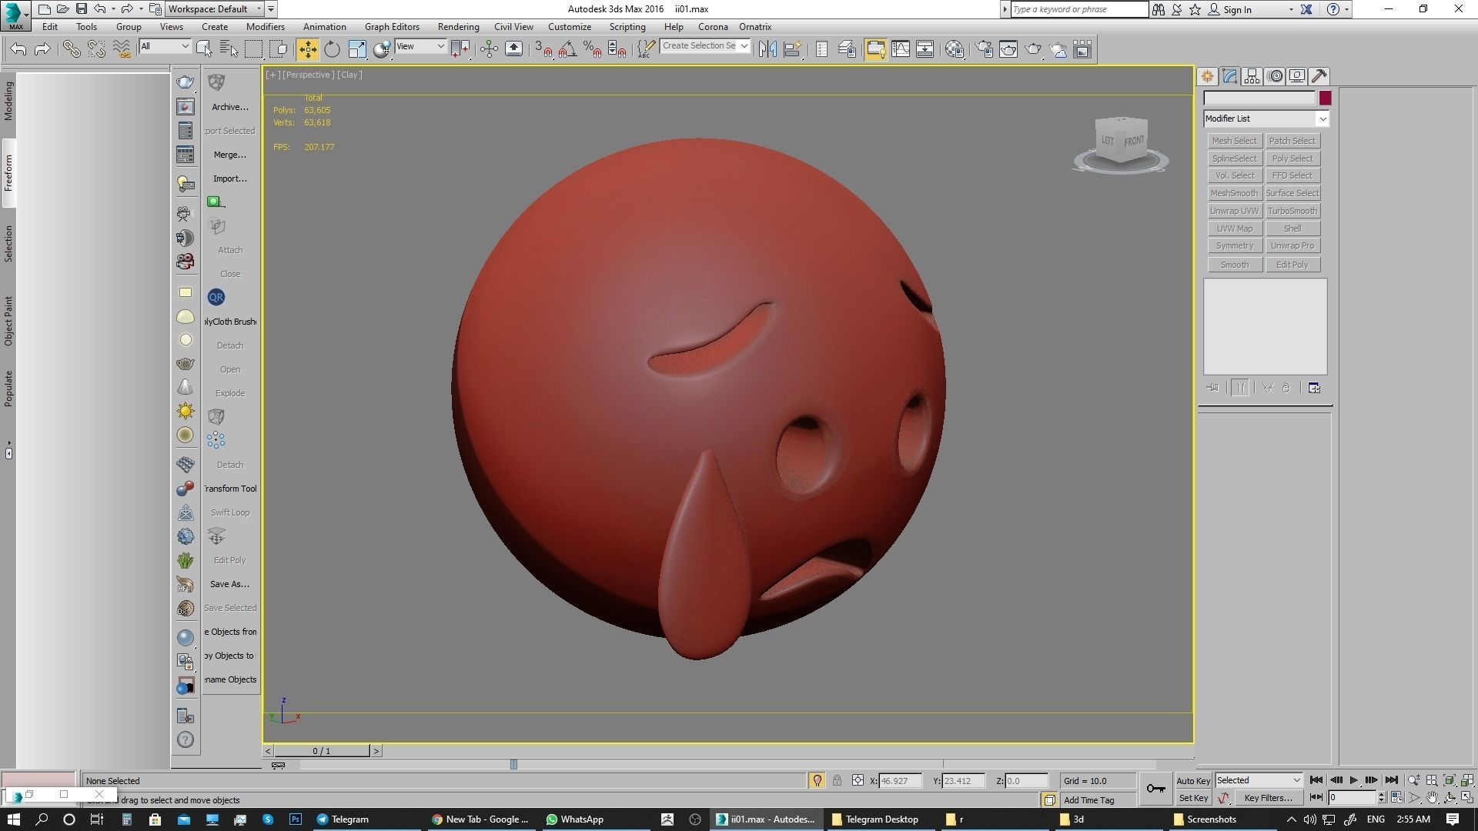Click the Undo arrow in main toolbar

18,49
